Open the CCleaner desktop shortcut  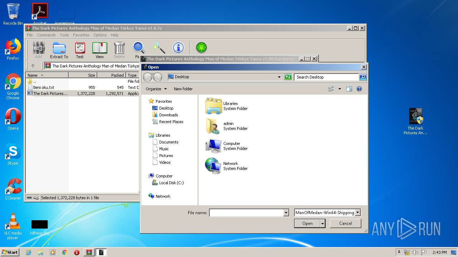point(13,189)
